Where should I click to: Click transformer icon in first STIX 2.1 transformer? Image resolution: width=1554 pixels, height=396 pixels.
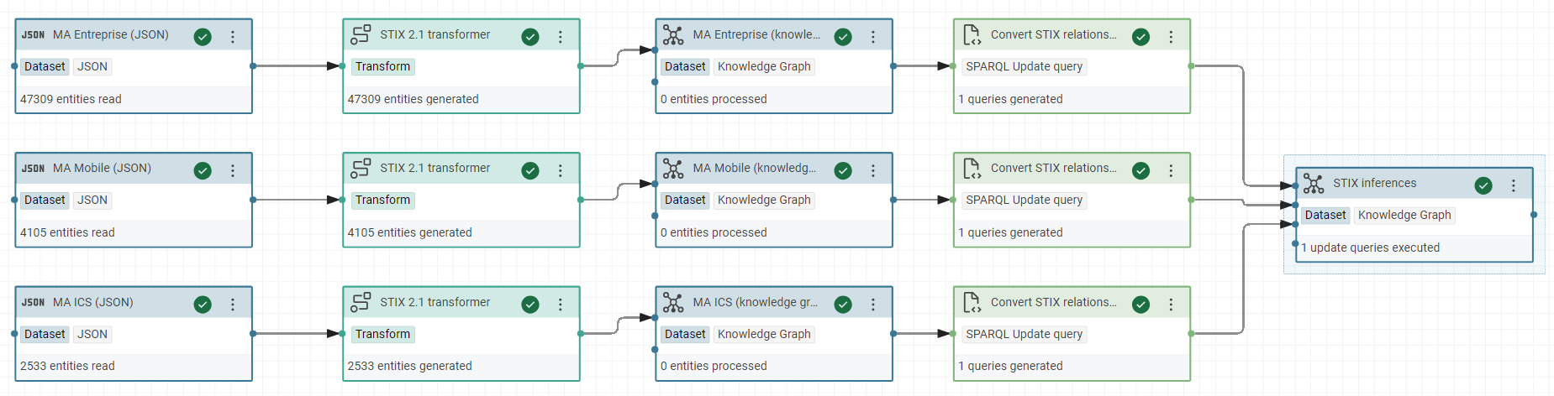pyautogui.click(x=361, y=35)
